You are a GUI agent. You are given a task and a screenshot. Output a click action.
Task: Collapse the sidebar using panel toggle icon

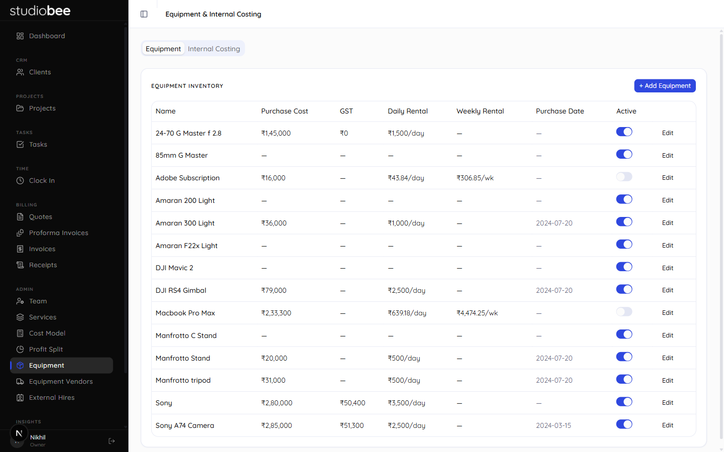click(144, 14)
